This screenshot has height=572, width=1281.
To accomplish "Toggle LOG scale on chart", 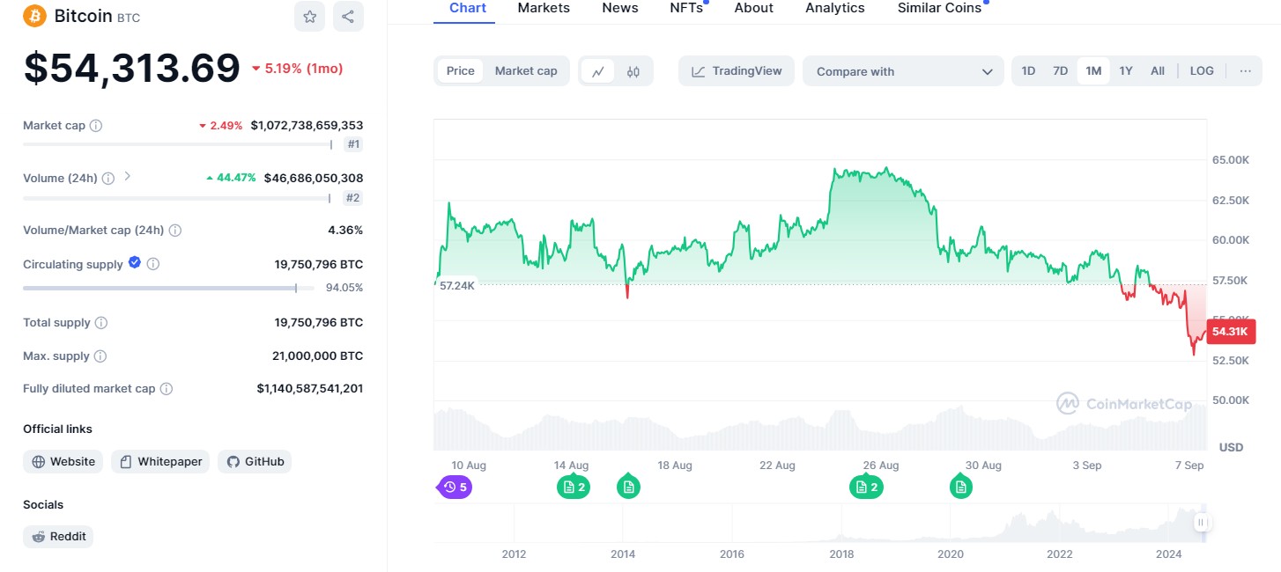I will coord(1202,71).
